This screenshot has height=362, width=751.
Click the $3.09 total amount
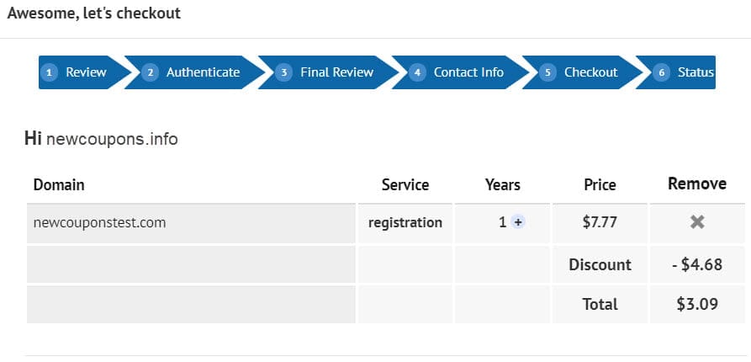click(x=697, y=304)
